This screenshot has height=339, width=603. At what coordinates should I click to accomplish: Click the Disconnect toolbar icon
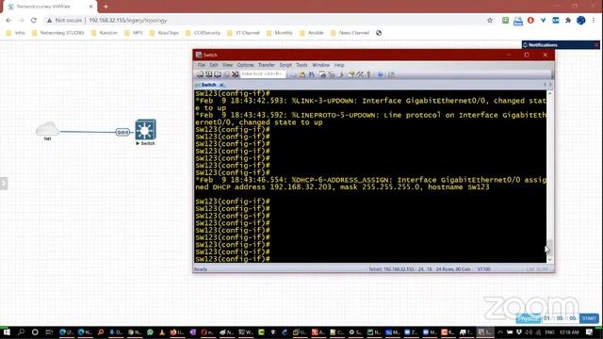(x=235, y=74)
